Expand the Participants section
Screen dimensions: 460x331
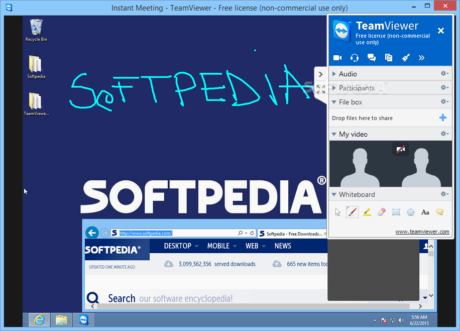(334, 88)
